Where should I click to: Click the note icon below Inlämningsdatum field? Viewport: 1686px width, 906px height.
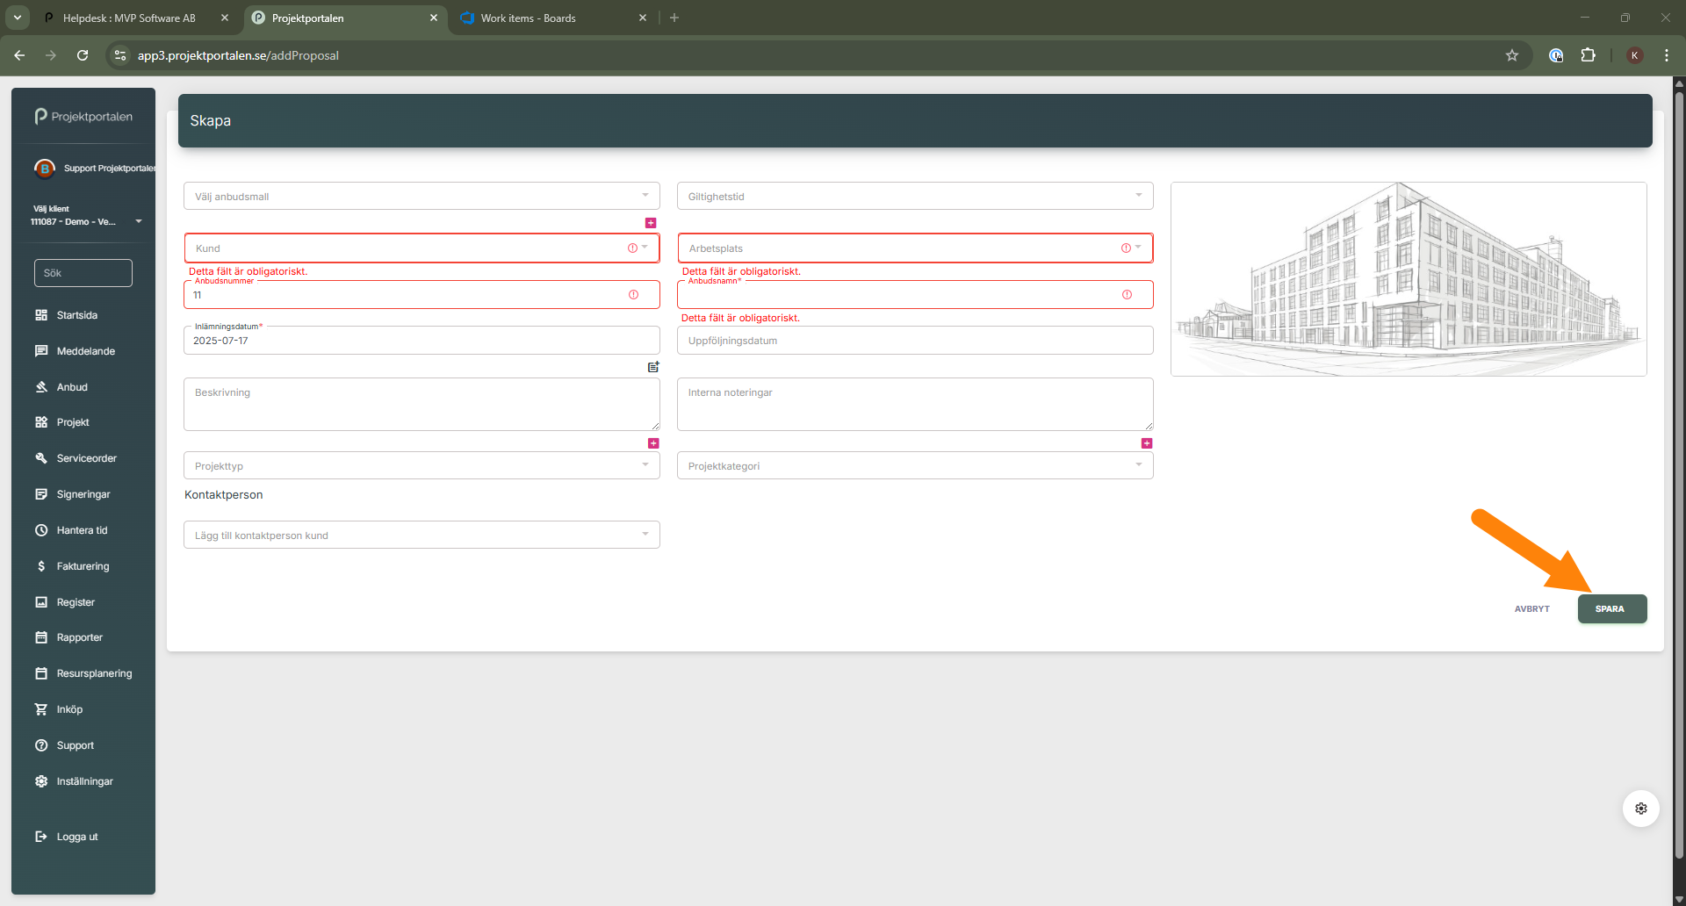pos(653,367)
